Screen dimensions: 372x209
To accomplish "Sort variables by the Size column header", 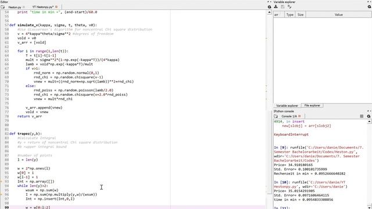I will (301, 15).
